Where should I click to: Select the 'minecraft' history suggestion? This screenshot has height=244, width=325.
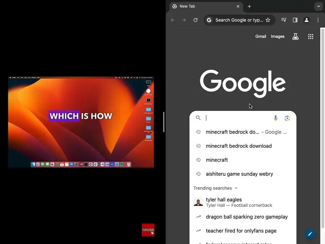[243, 160]
